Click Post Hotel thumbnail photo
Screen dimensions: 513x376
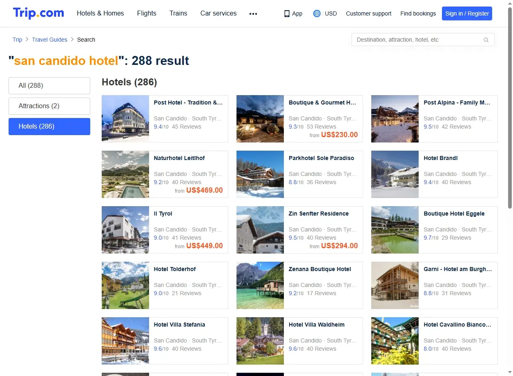(x=125, y=119)
